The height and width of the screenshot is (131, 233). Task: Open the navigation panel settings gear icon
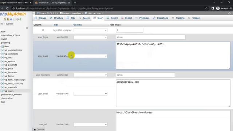pyautogui.click(x=17, y=19)
